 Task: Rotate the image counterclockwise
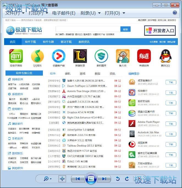[x=118, y=179]
